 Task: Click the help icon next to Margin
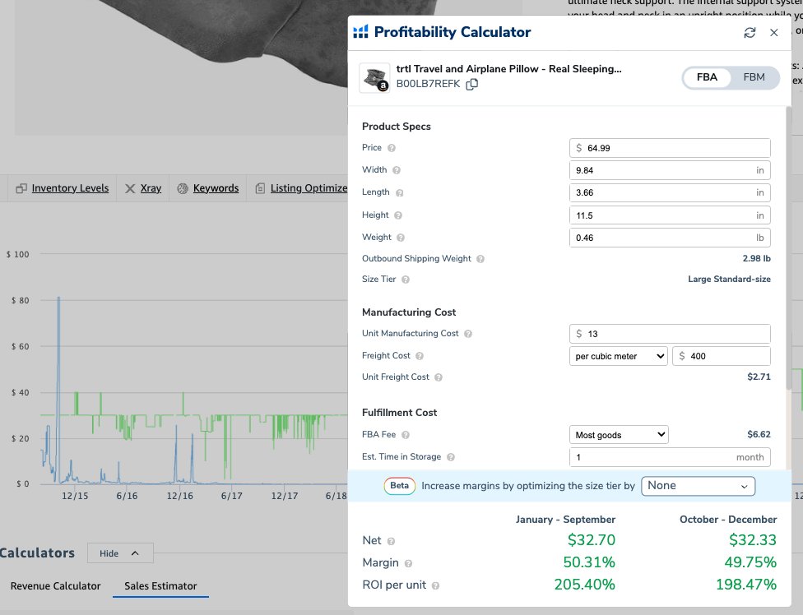coord(408,563)
